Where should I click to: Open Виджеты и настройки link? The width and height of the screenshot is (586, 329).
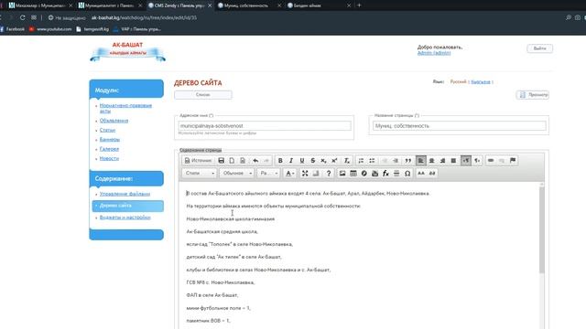pyautogui.click(x=125, y=218)
